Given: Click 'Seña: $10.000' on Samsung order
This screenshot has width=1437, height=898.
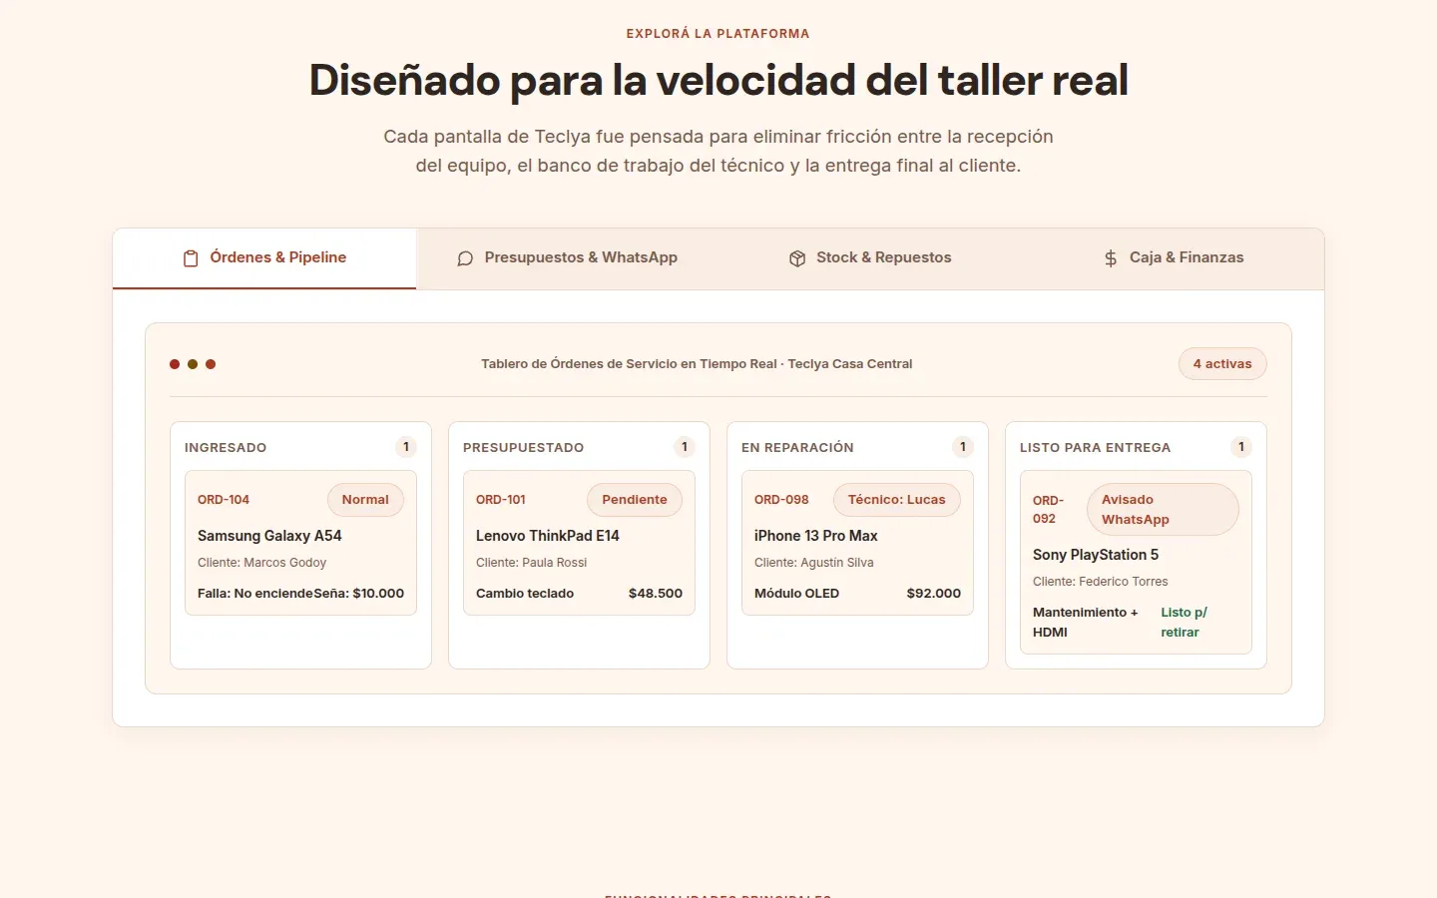Looking at the screenshot, I should pos(359,594).
